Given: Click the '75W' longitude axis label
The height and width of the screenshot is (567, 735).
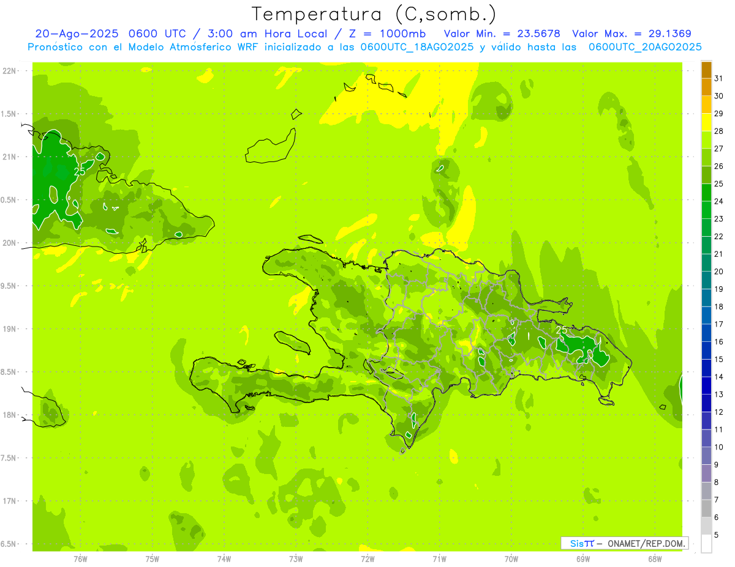Looking at the screenshot, I should 153,558.
